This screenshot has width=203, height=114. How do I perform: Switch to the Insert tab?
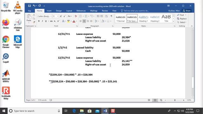pyautogui.click(x=49, y=11)
